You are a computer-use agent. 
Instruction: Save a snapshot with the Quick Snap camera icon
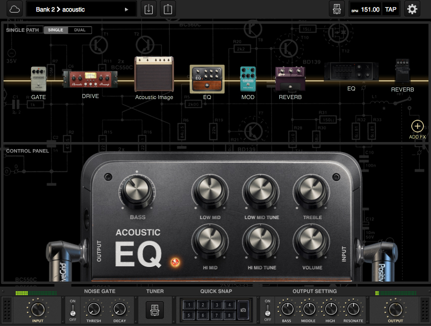coord(243,309)
